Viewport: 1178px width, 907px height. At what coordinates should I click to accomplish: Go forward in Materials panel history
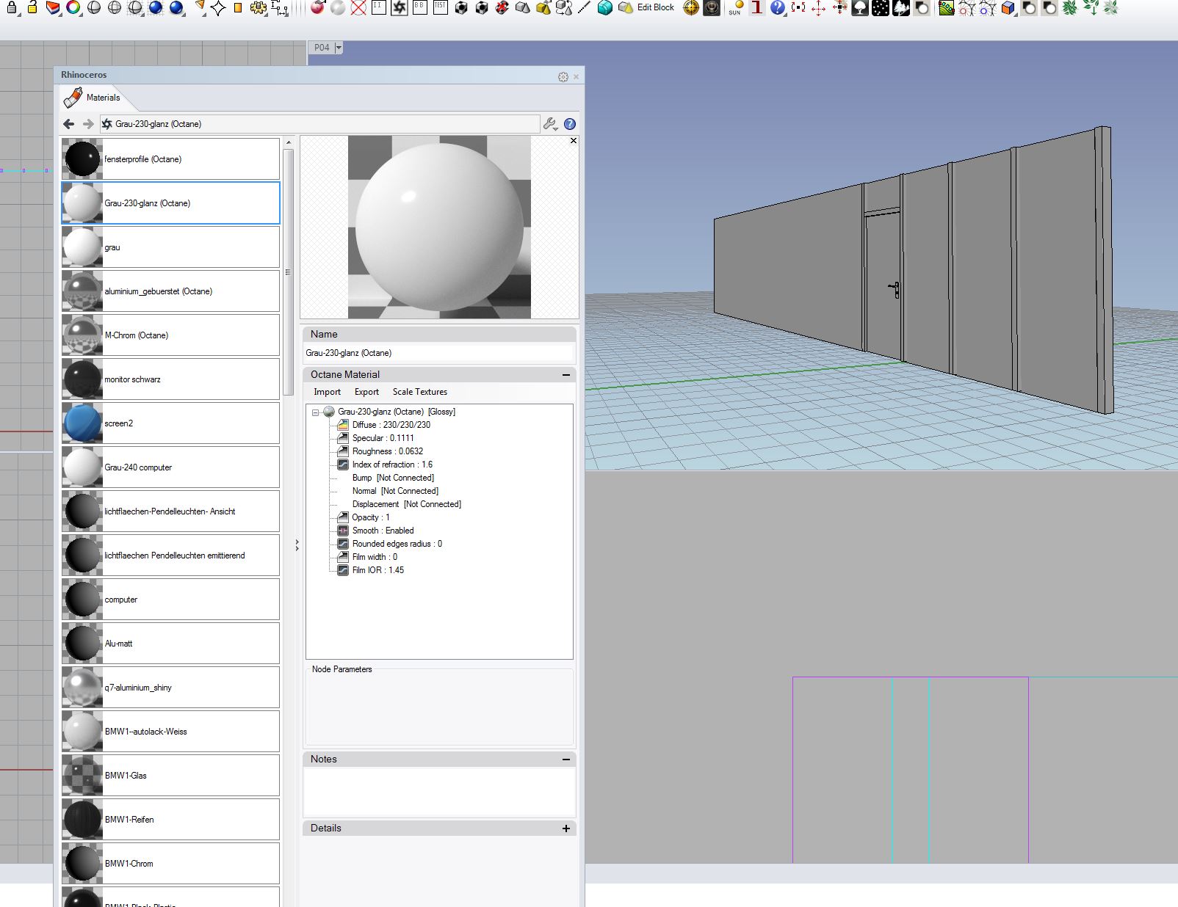[x=88, y=124]
